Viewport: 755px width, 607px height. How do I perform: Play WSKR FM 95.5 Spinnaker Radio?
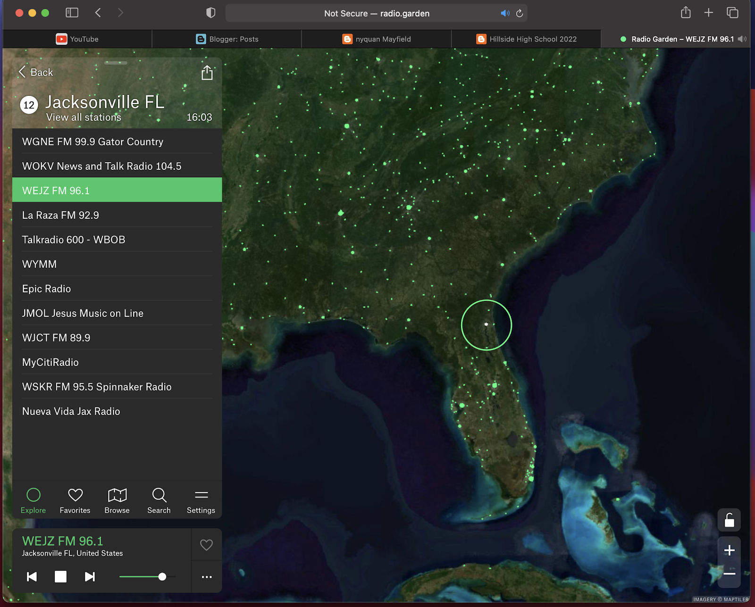click(117, 387)
